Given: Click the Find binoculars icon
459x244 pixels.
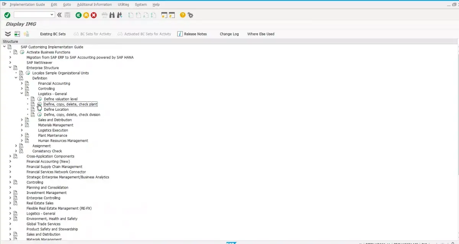Looking at the screenshot, I should (112, 15).
